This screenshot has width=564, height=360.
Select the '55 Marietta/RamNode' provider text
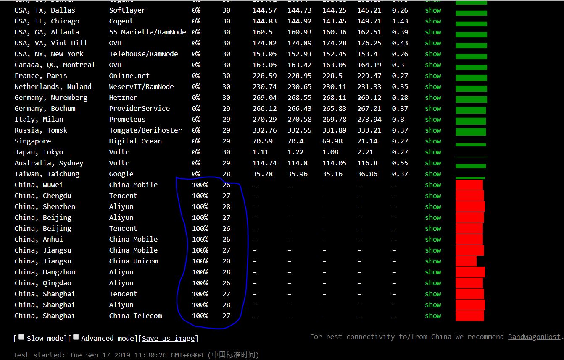[x=148, y=32]
